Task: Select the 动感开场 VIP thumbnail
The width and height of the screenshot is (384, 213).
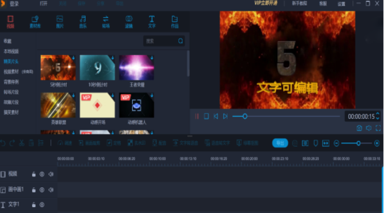Action: click(x=97, y=105)
